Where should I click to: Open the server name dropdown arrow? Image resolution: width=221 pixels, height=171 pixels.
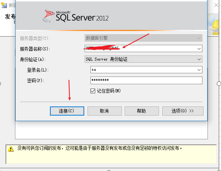[x=199, y=49]
